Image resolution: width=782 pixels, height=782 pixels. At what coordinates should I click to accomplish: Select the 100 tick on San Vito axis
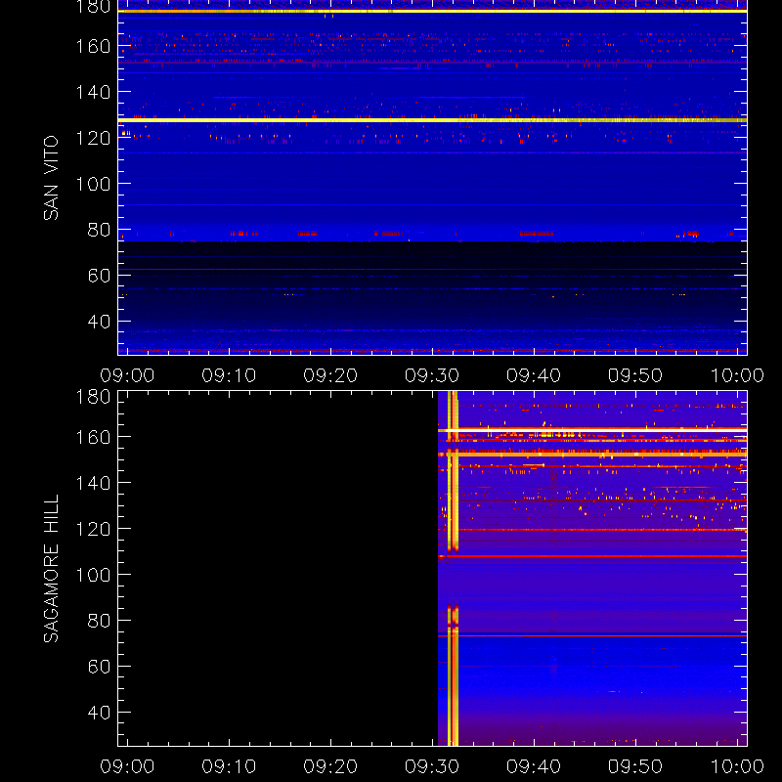pos(93,184)
